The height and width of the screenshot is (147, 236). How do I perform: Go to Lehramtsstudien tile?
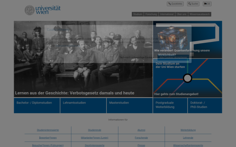[x=83, y=105]
